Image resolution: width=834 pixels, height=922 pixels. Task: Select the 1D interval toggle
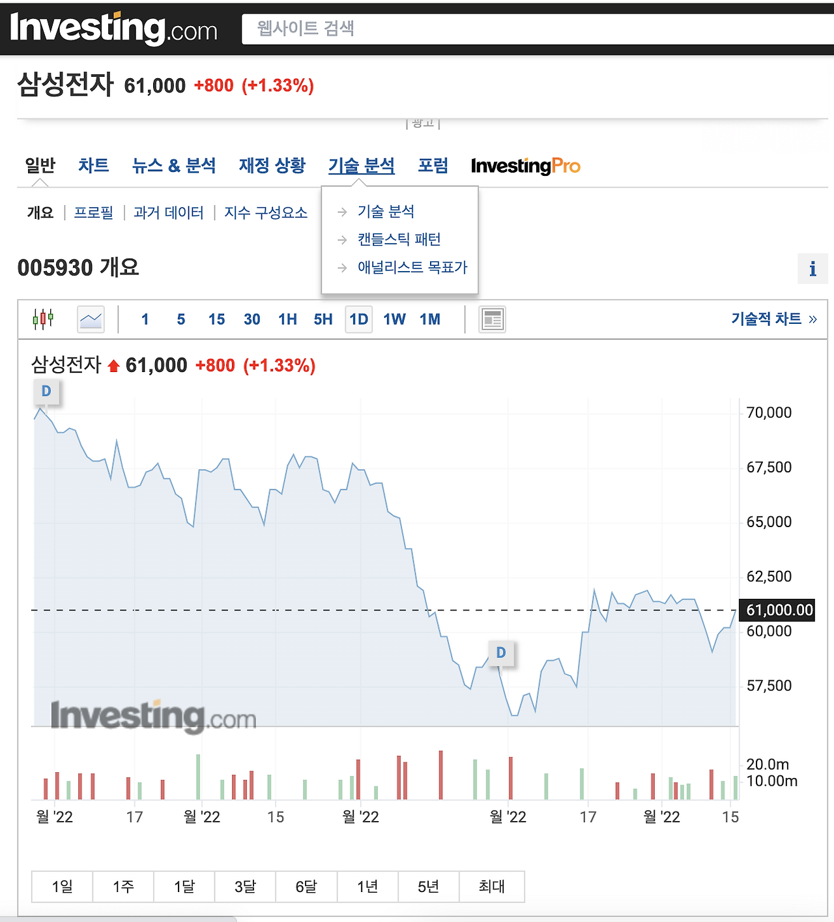[358, 319]
